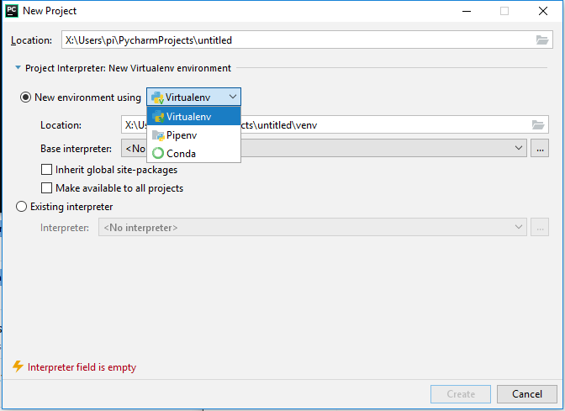Click the Pipenv icon in dropdown list

(158, 135)
